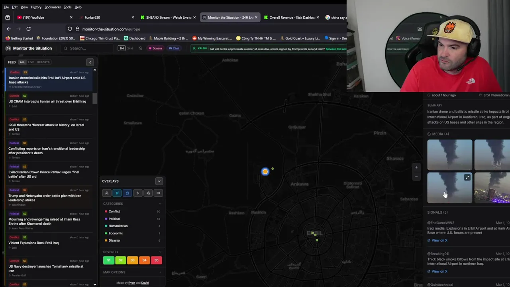Expand the hovered media thumbnail
Viewport: 510px width, 287px height.
click(x=467, y=178)
